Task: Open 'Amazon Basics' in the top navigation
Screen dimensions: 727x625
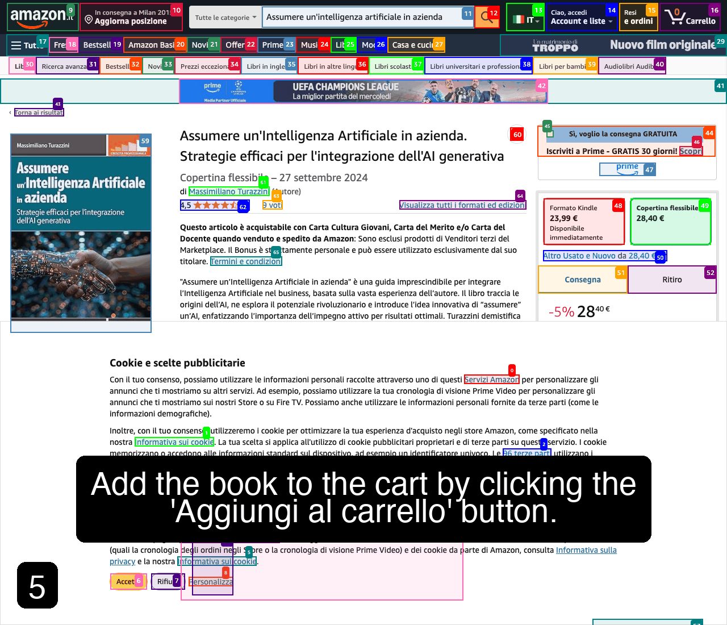Action: (x=155, y=45)
